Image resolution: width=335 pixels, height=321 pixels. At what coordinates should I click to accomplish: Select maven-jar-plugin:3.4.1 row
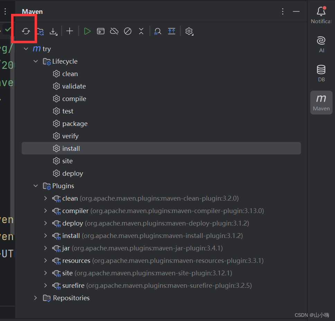point(161,248)
